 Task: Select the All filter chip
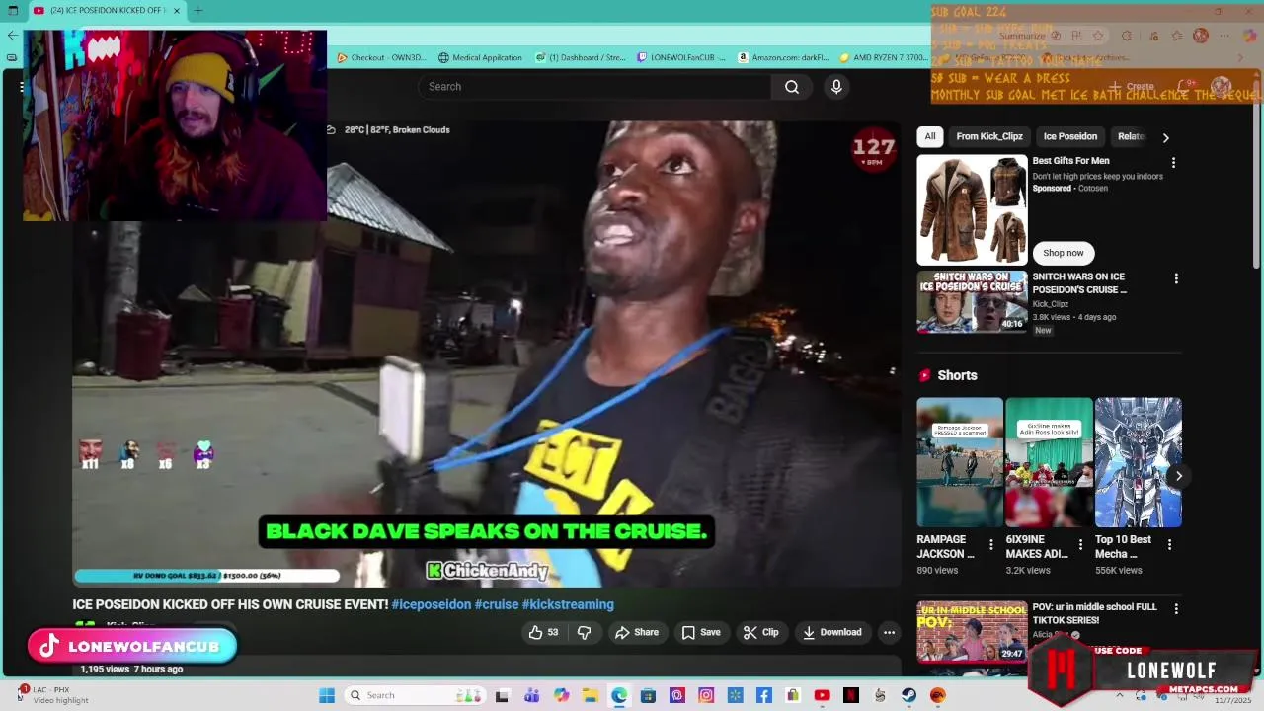coord(930,136)
